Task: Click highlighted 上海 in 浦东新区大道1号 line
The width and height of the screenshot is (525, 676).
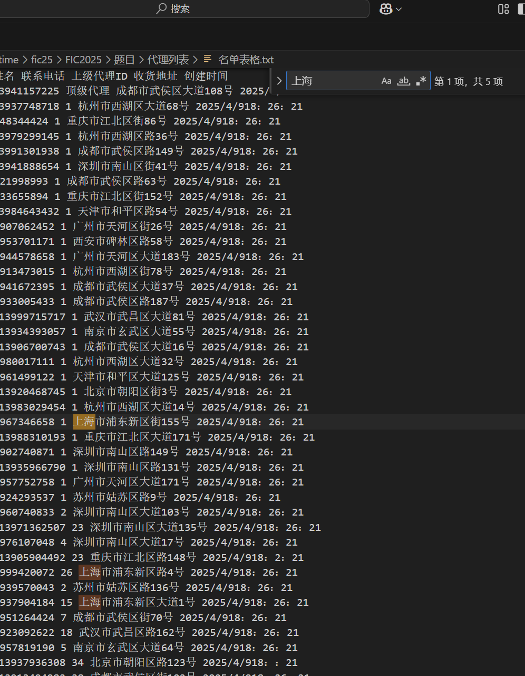Action: coord(90,602)
